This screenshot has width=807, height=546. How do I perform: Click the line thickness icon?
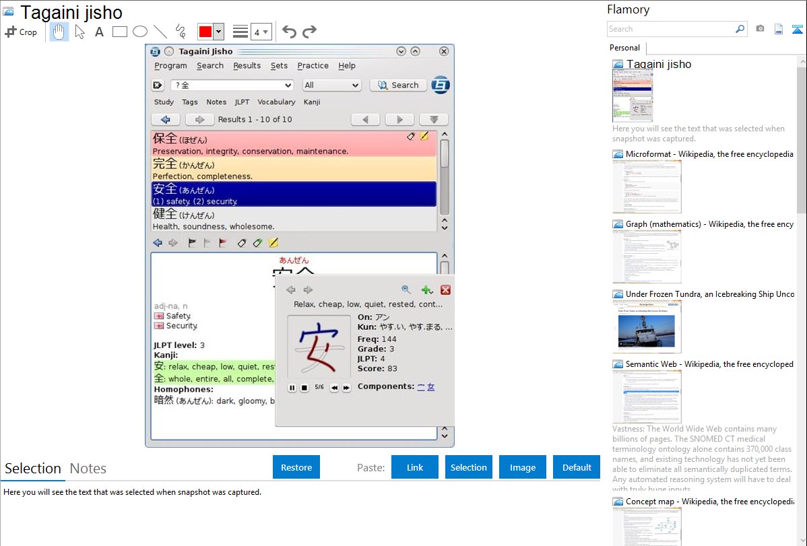click(x=240, y=32)
